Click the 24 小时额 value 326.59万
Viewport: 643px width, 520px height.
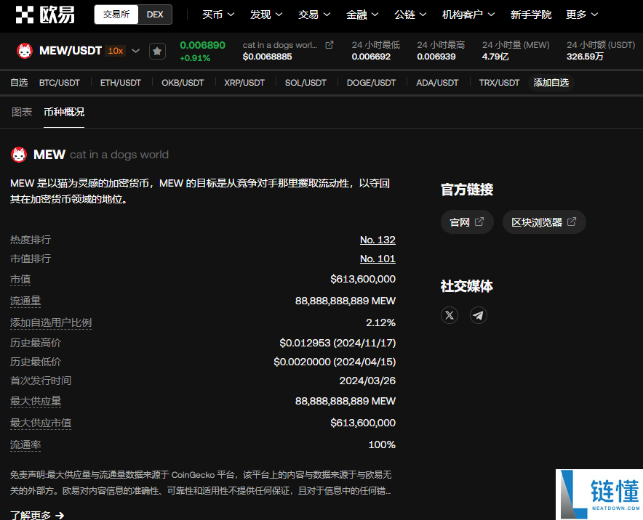click(x=585, y=57)
